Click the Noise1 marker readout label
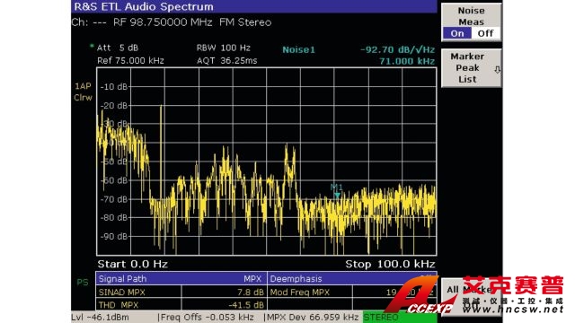575x323 pixels. click(x=298, y=50)
